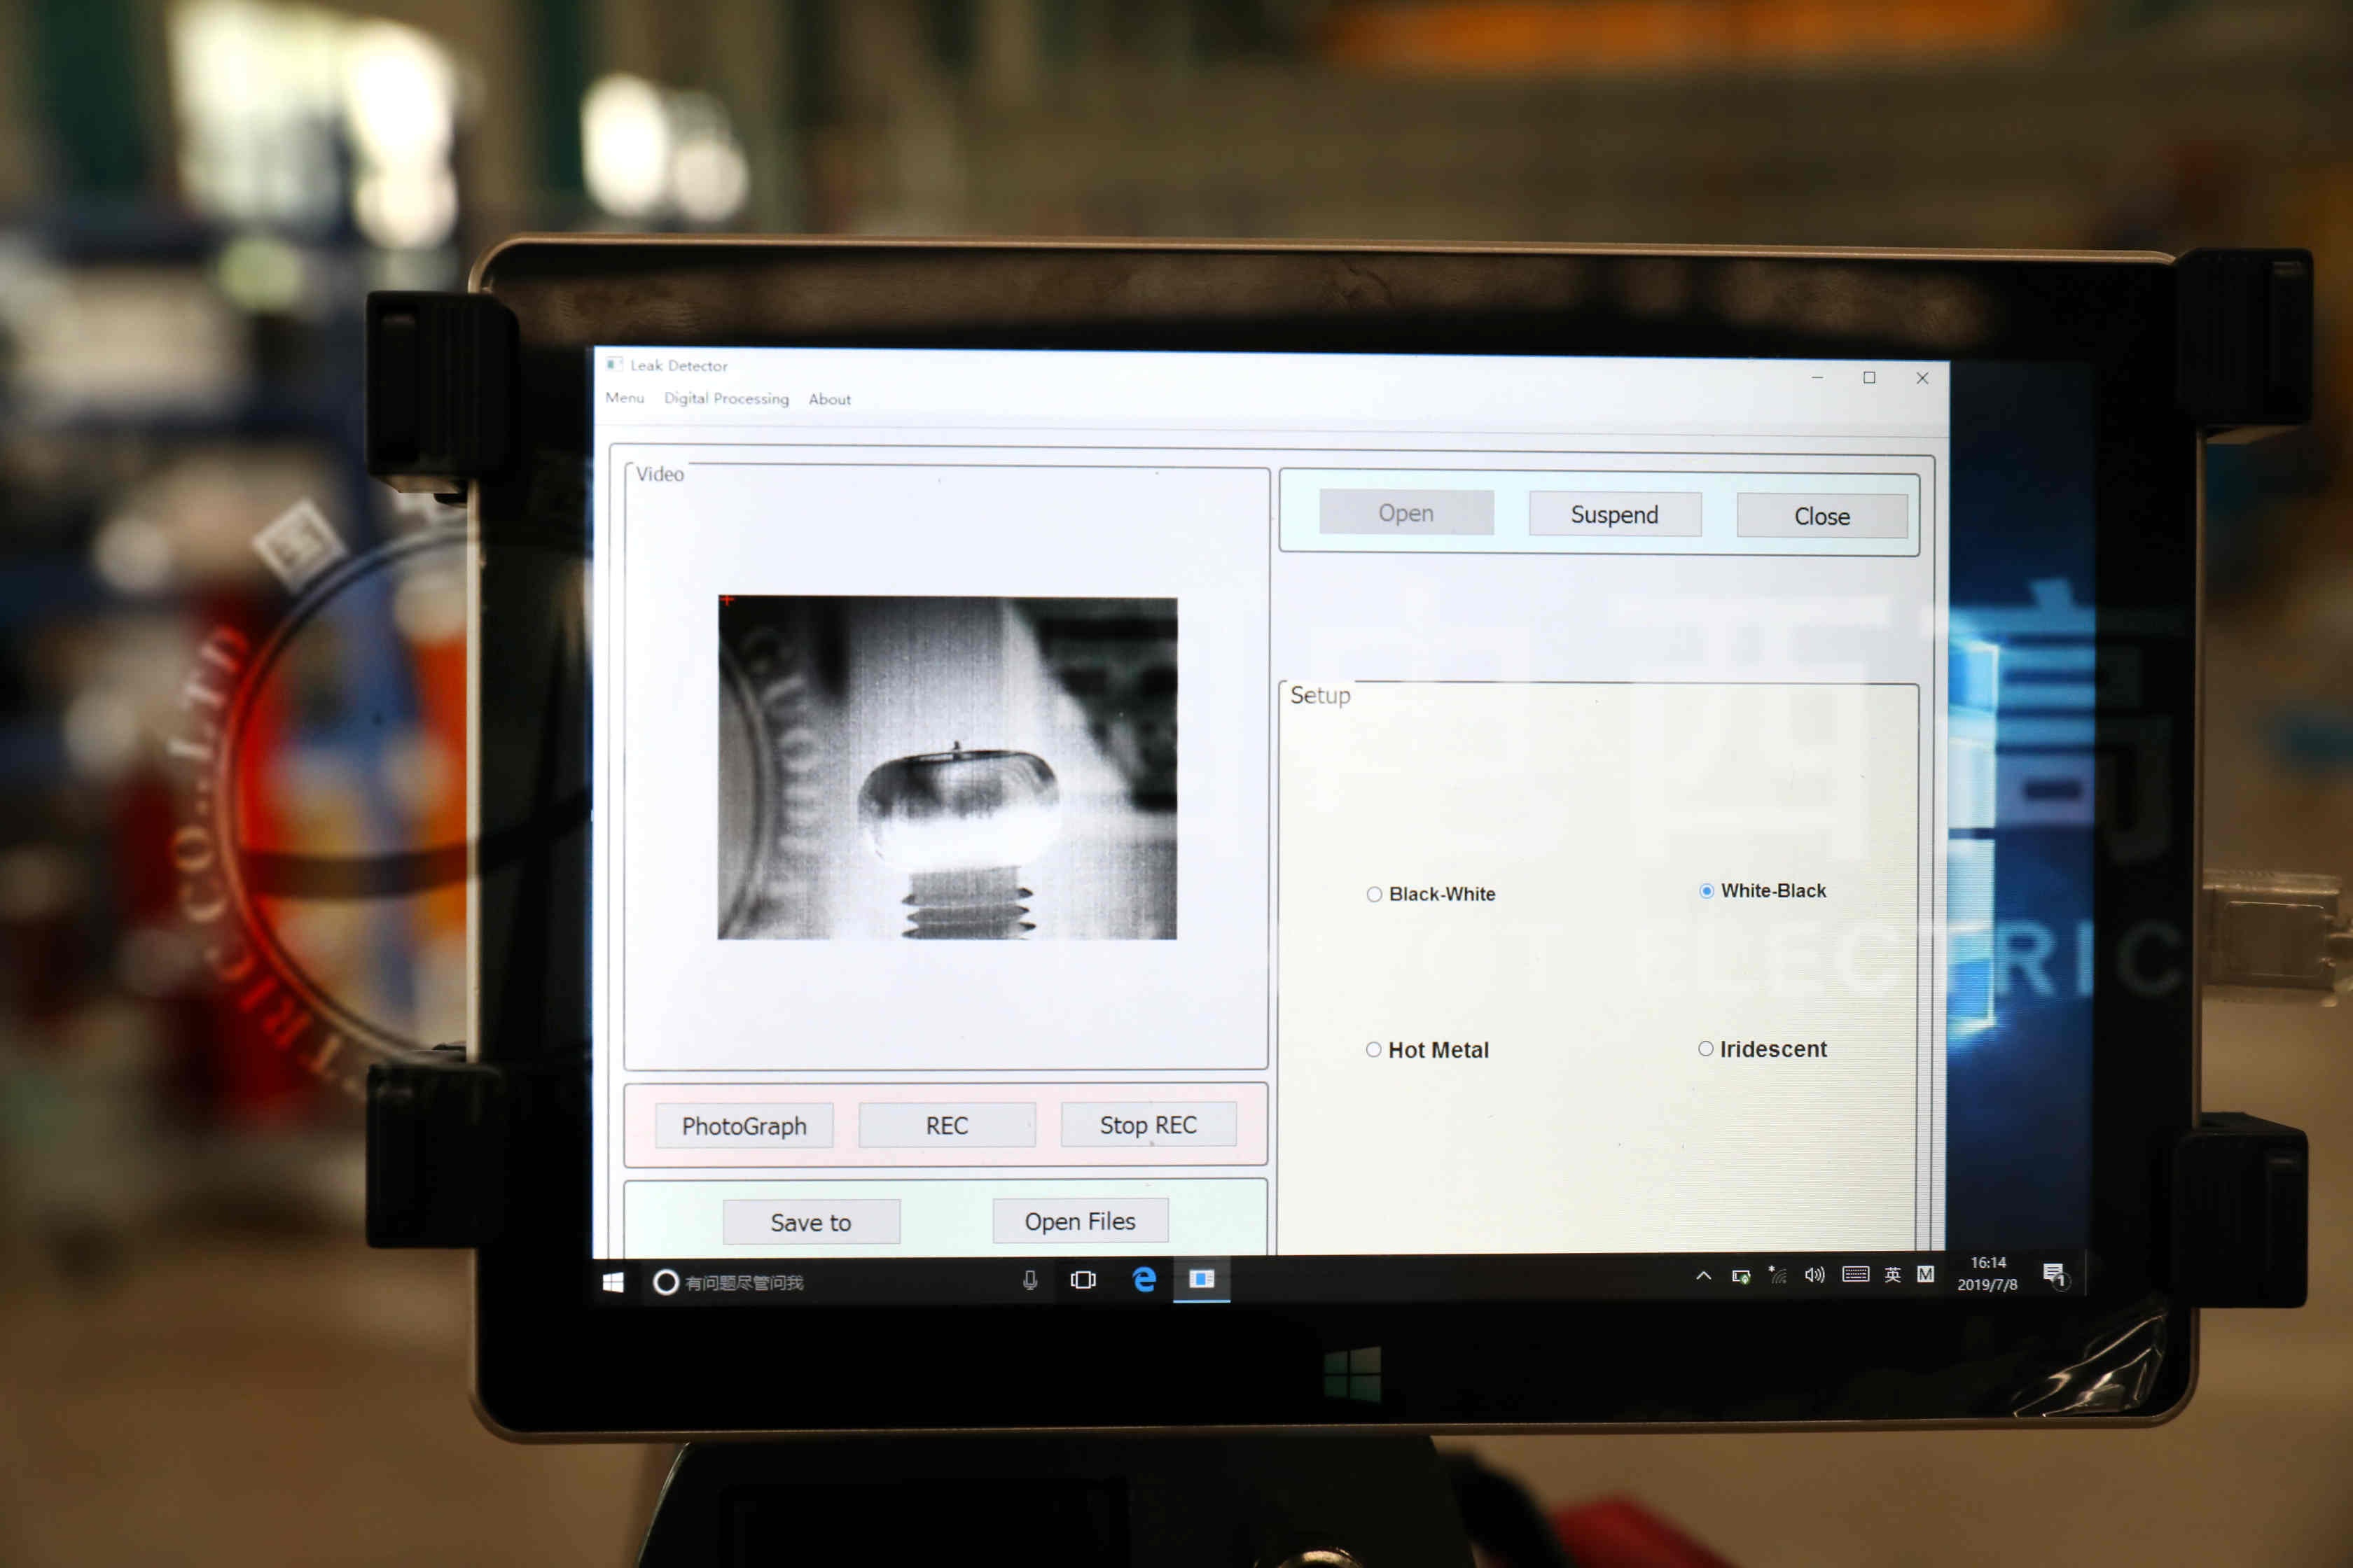Click the infrared video preview image
The width and height of the screenshot is (2353, 1568).
[x=946, y=768]
